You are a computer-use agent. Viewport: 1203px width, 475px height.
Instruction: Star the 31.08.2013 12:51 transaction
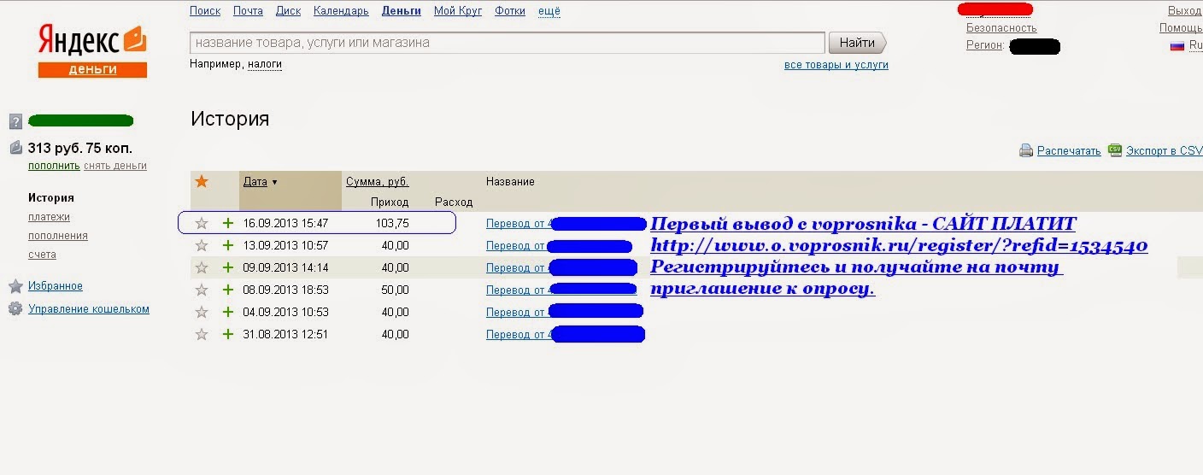point(202,334)
